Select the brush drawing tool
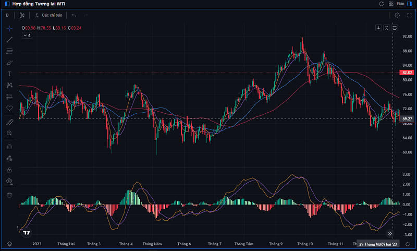Screen dimensions: 417x251 point(9,63)
